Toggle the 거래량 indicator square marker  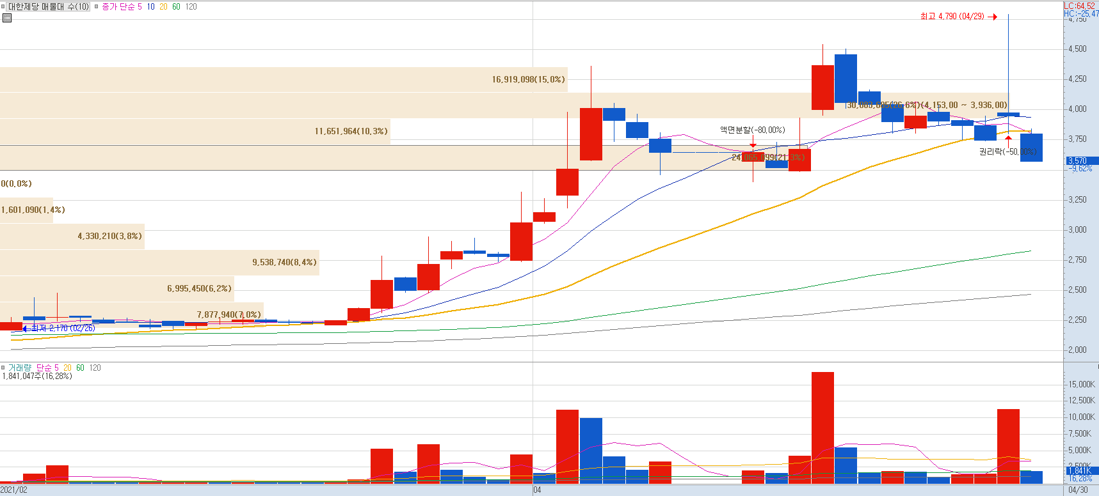point(3,368)
